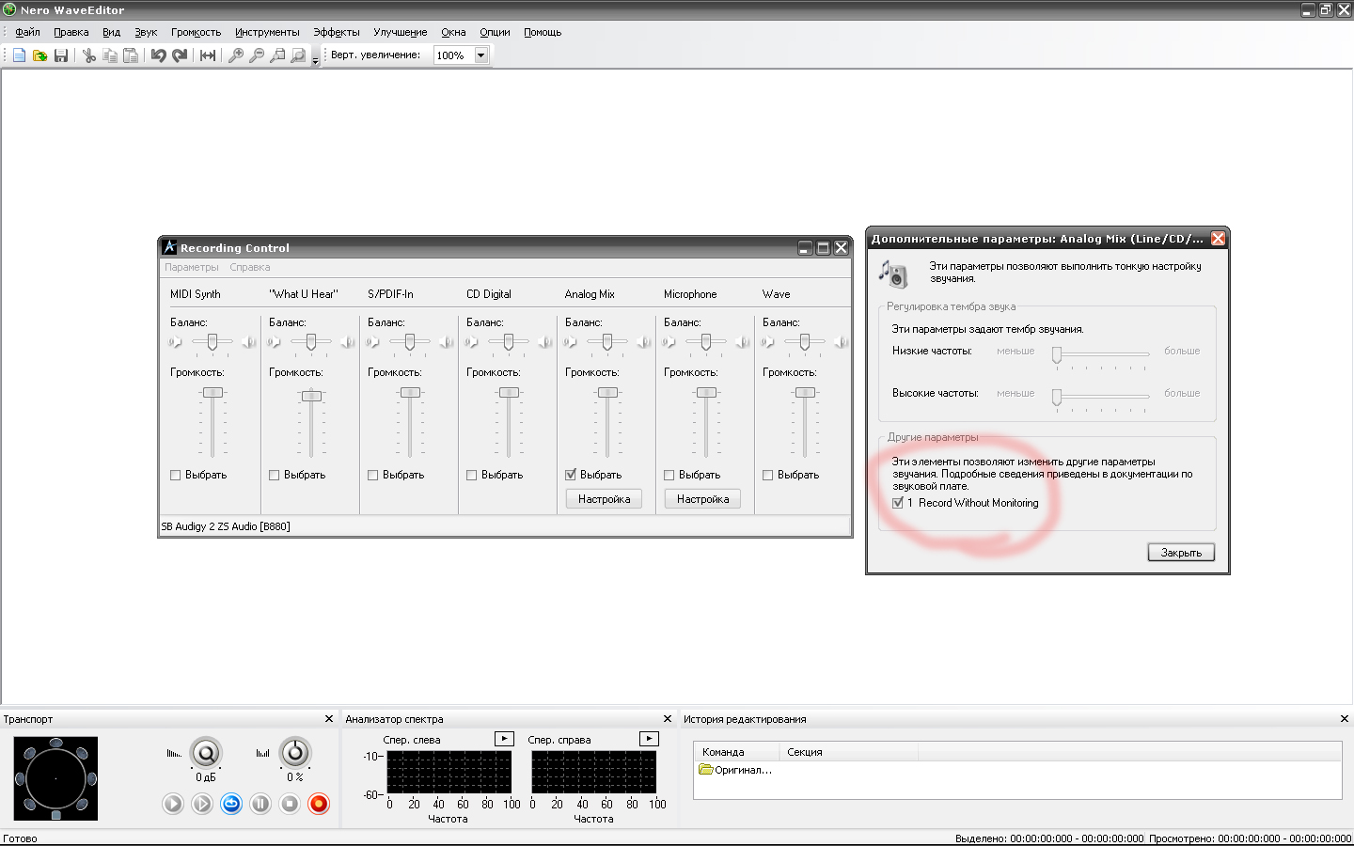Image resolution: width=1354 pixels, height=846 pixels.
Task: Check Выбрать under "What U Hear"
Action: [x=274, y=475]
